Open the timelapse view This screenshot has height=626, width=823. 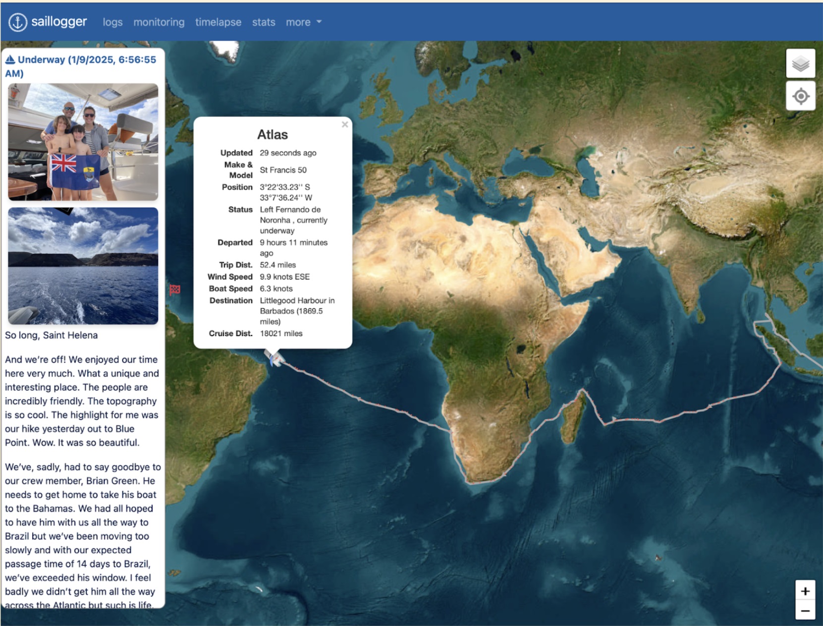click(218, 22)
